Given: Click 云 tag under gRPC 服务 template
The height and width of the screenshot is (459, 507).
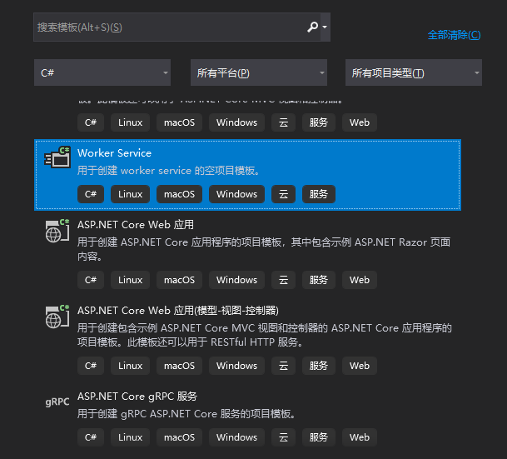Looking at the screenshot, I should click(283, 437).
